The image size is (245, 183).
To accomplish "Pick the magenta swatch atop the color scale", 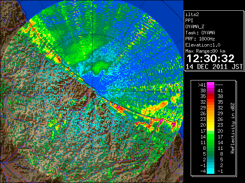I will tap(211, 85).
